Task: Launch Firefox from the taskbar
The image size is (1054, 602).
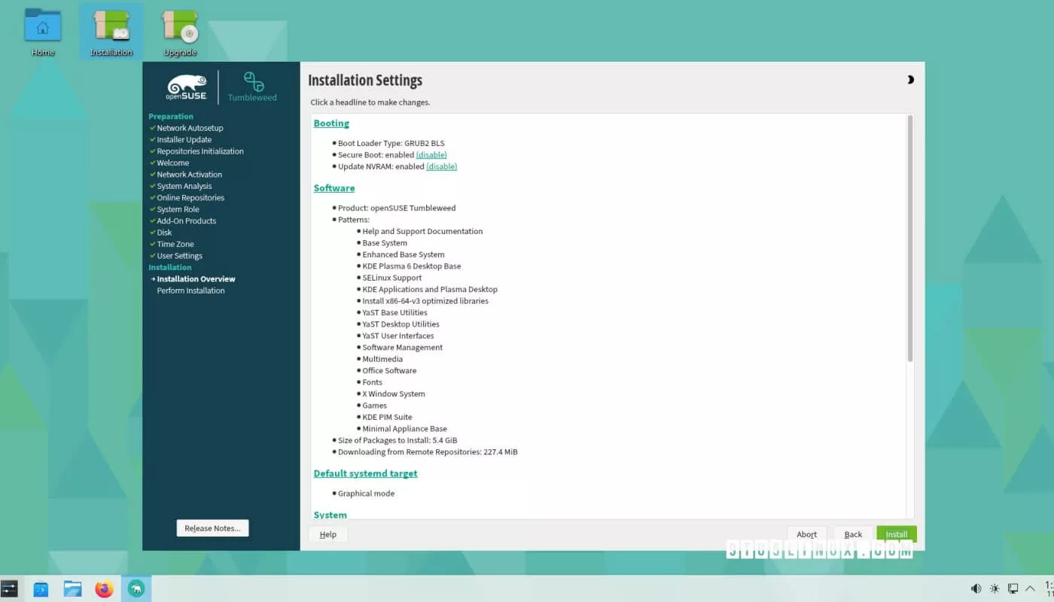Action: [104, 589]
